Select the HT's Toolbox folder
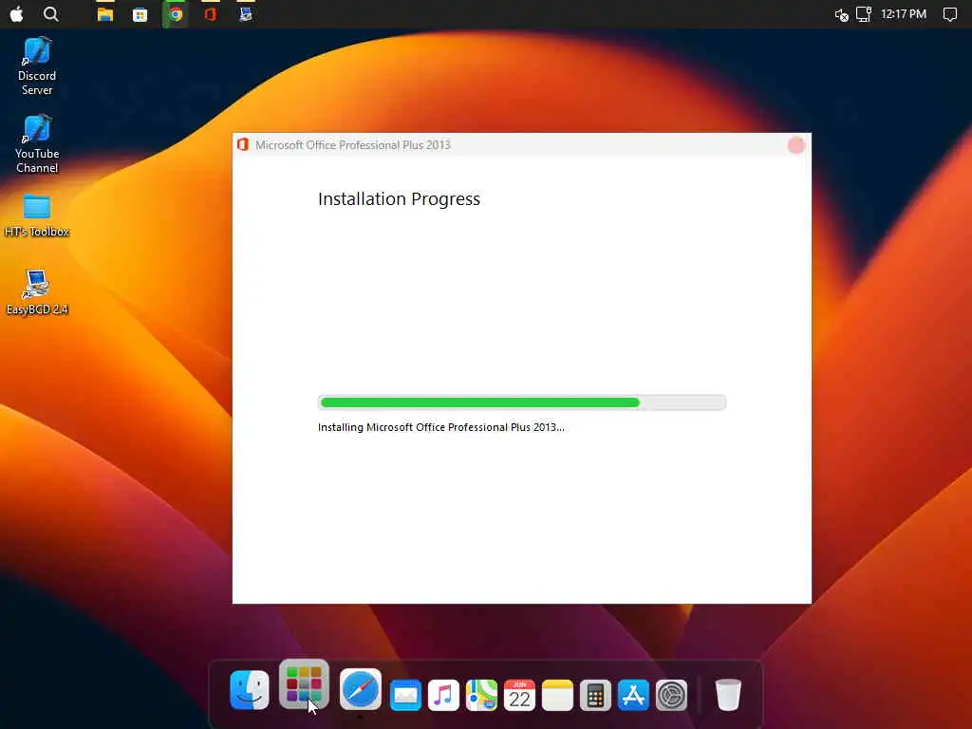The height and width of the screenshot is (729, 972). pos(37,215)
